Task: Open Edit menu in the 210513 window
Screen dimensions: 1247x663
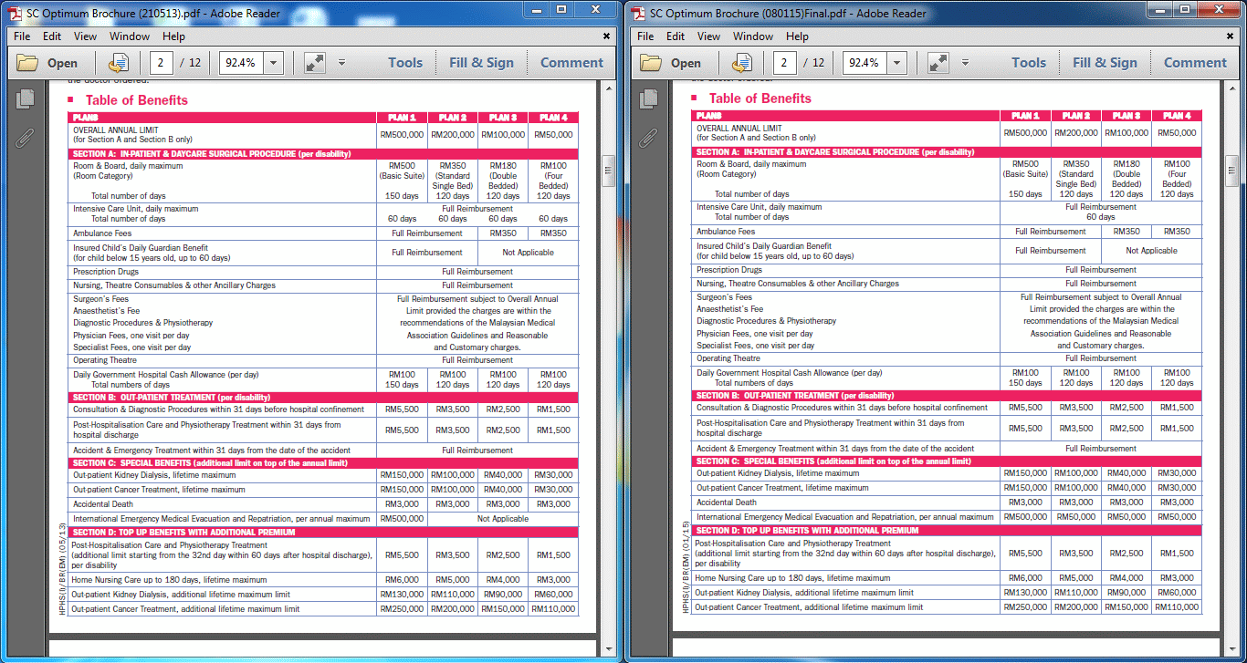Action: (x=52, y=36)
